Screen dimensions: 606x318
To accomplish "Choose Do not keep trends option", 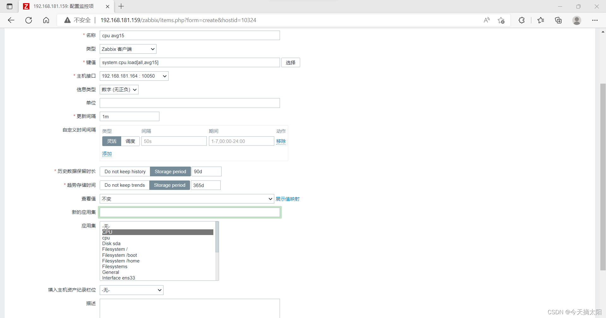I will click(x=125, y=185).
